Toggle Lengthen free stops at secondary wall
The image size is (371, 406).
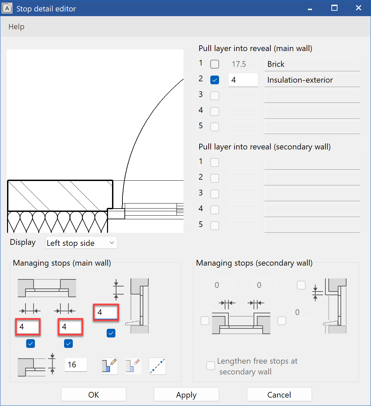211,366
